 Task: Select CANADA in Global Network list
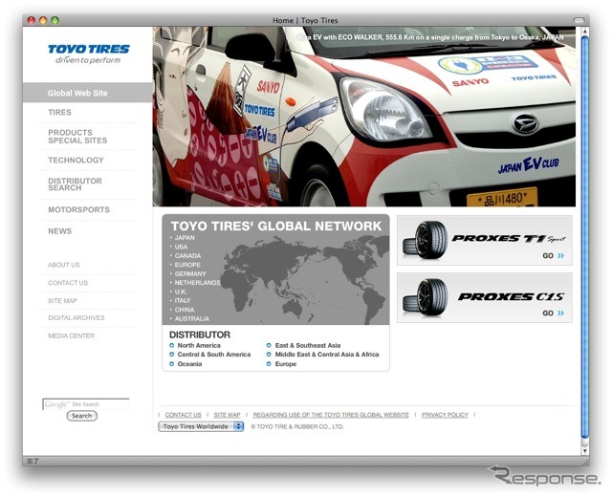click(187, 256)
